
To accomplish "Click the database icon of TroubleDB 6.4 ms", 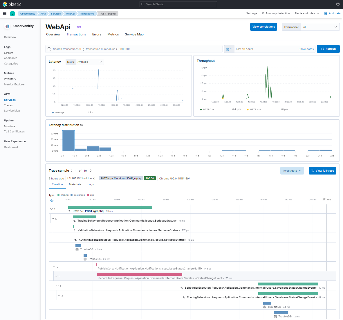I will click(x=265, y=307).
